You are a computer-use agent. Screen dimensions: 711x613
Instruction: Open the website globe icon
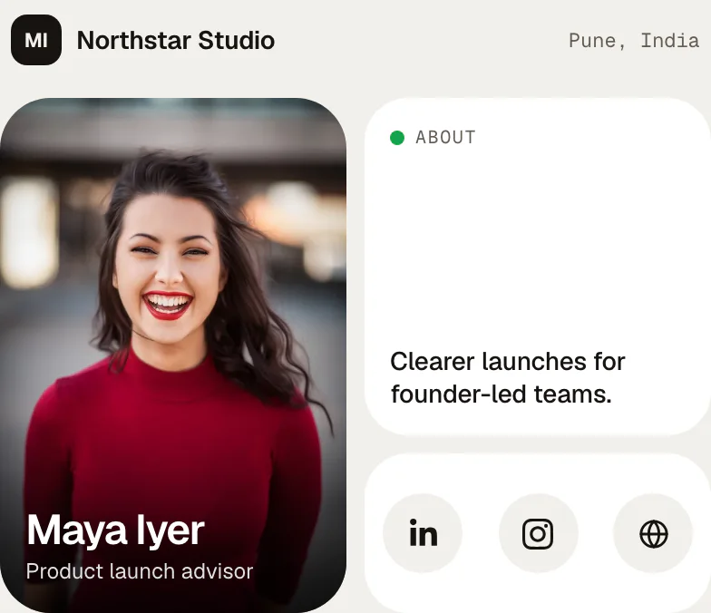point(653,533)
